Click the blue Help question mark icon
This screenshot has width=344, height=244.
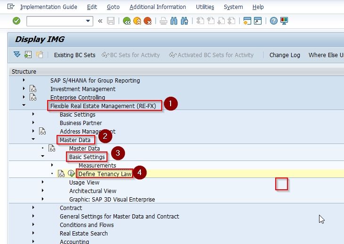click(274, 21)
